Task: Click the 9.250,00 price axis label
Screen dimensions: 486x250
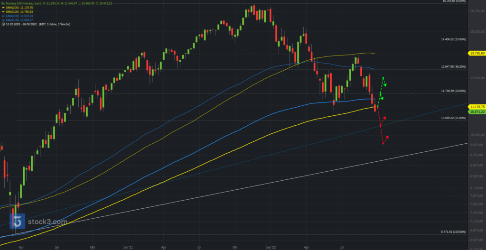Action: [477, 155]
